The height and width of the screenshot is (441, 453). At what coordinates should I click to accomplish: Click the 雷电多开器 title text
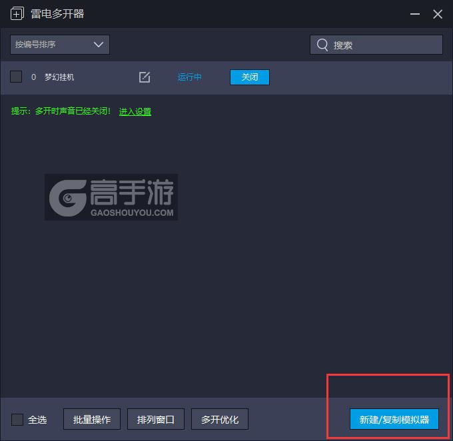tap(57, 14)
